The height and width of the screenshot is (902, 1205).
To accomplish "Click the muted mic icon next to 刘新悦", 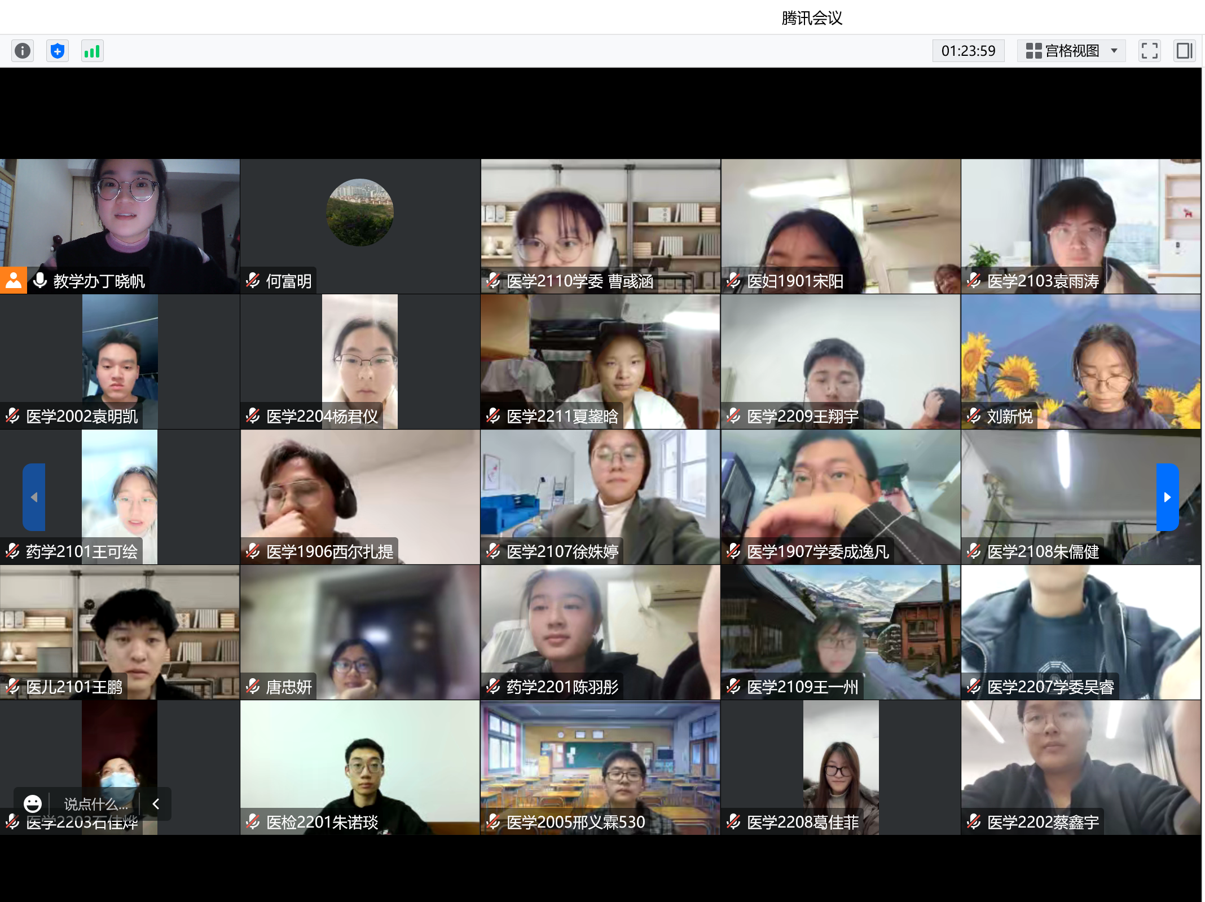I will 974,416.
